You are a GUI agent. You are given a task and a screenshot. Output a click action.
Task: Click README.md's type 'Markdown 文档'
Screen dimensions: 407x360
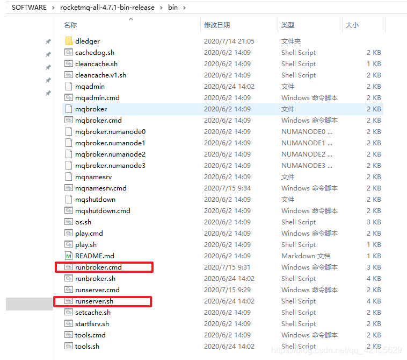click(x=306, y=256)
